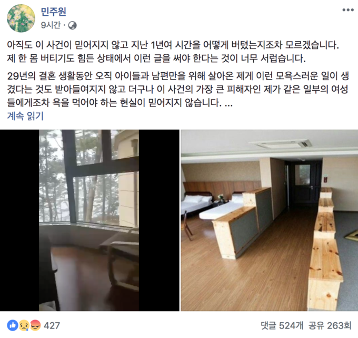Click the blue Like reaction icon
358x338 pixels.
[x=13, y=325]
